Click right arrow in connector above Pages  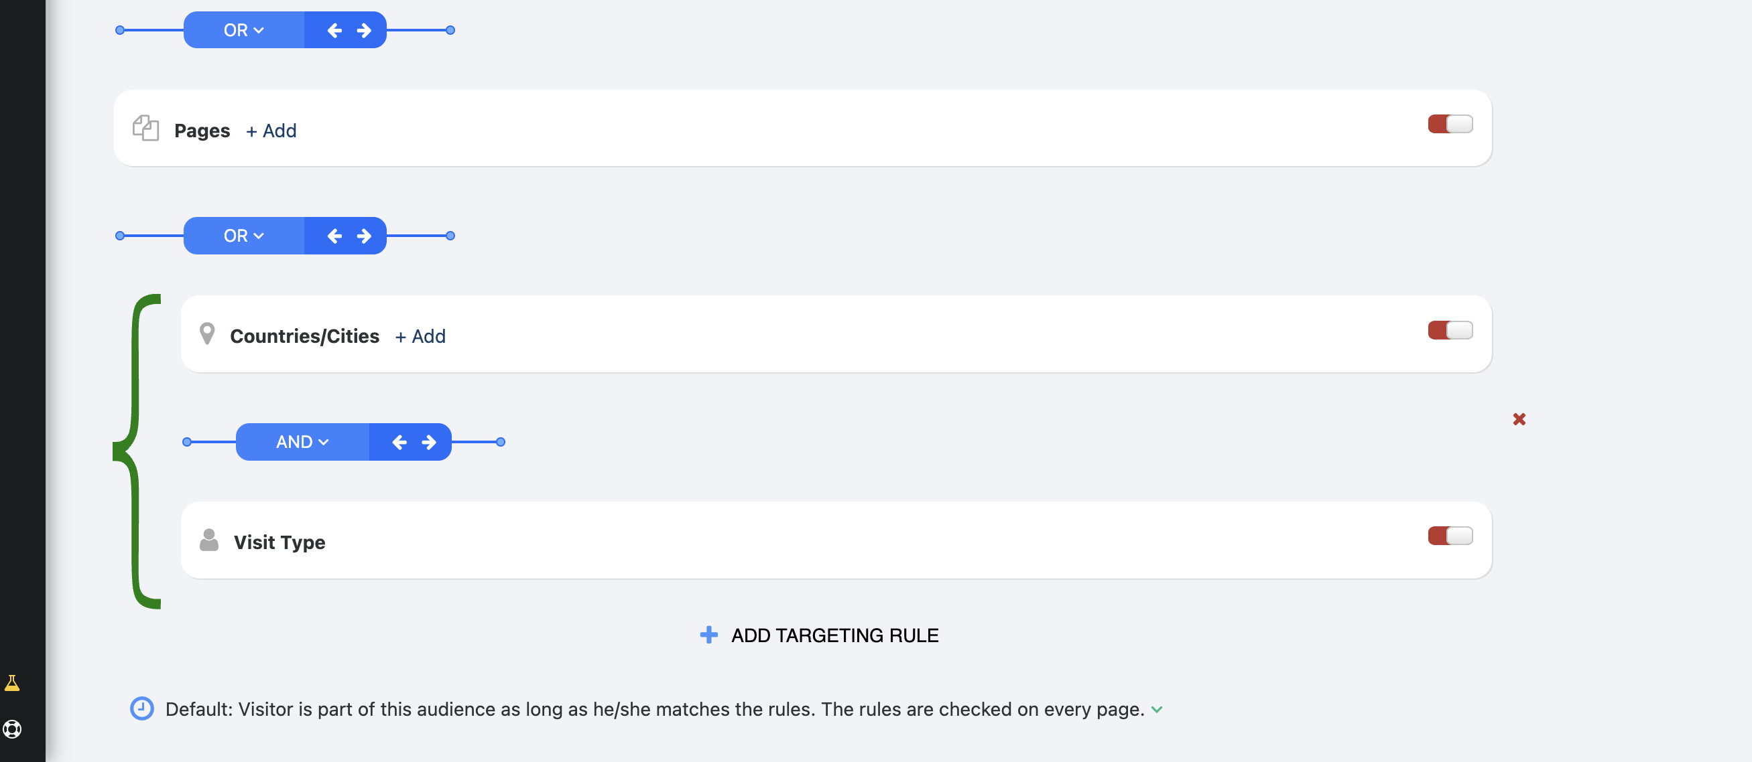click(x=364, y=30)
